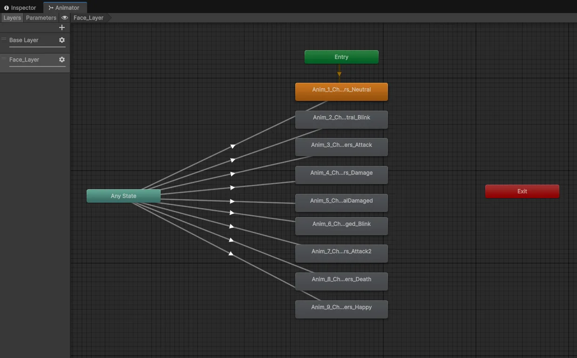The width and height of the screenshot is (577, 358).
Task: Select the Anim_3_Ch...ers_Attack state
Action: pos(341,146)
